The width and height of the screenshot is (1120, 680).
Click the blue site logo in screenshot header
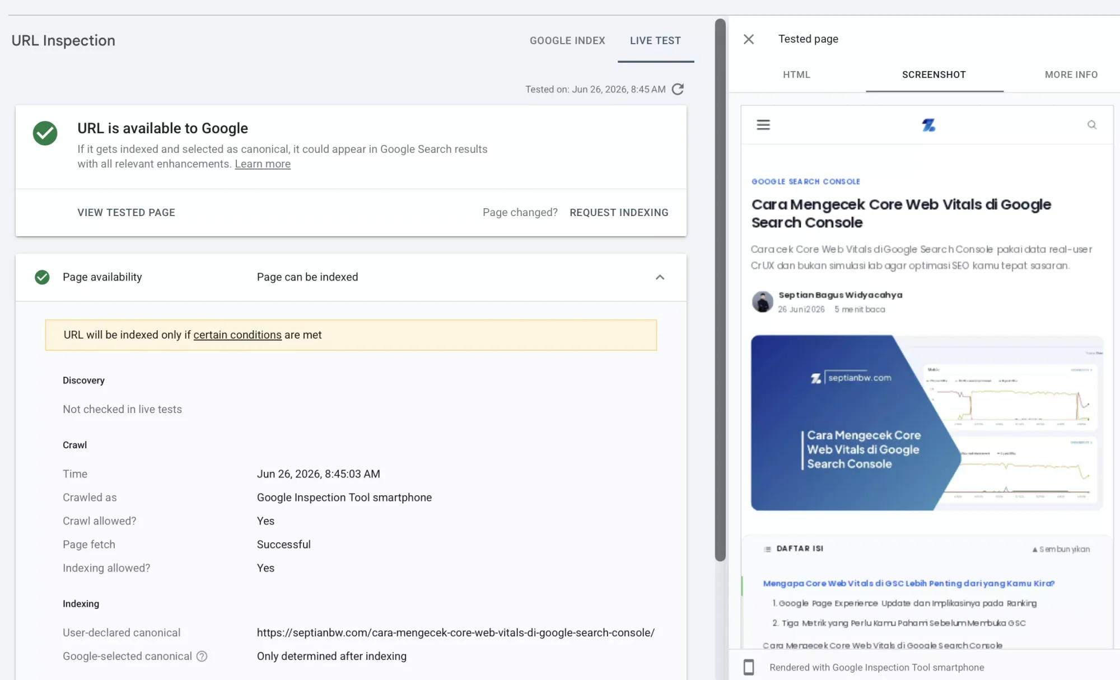(x=928, y=125)
